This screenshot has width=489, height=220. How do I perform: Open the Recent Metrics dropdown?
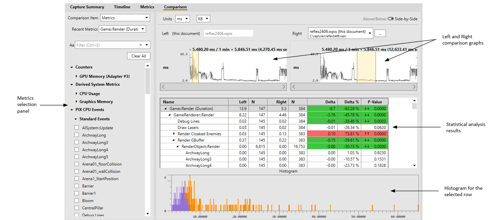tap(122, 29)
